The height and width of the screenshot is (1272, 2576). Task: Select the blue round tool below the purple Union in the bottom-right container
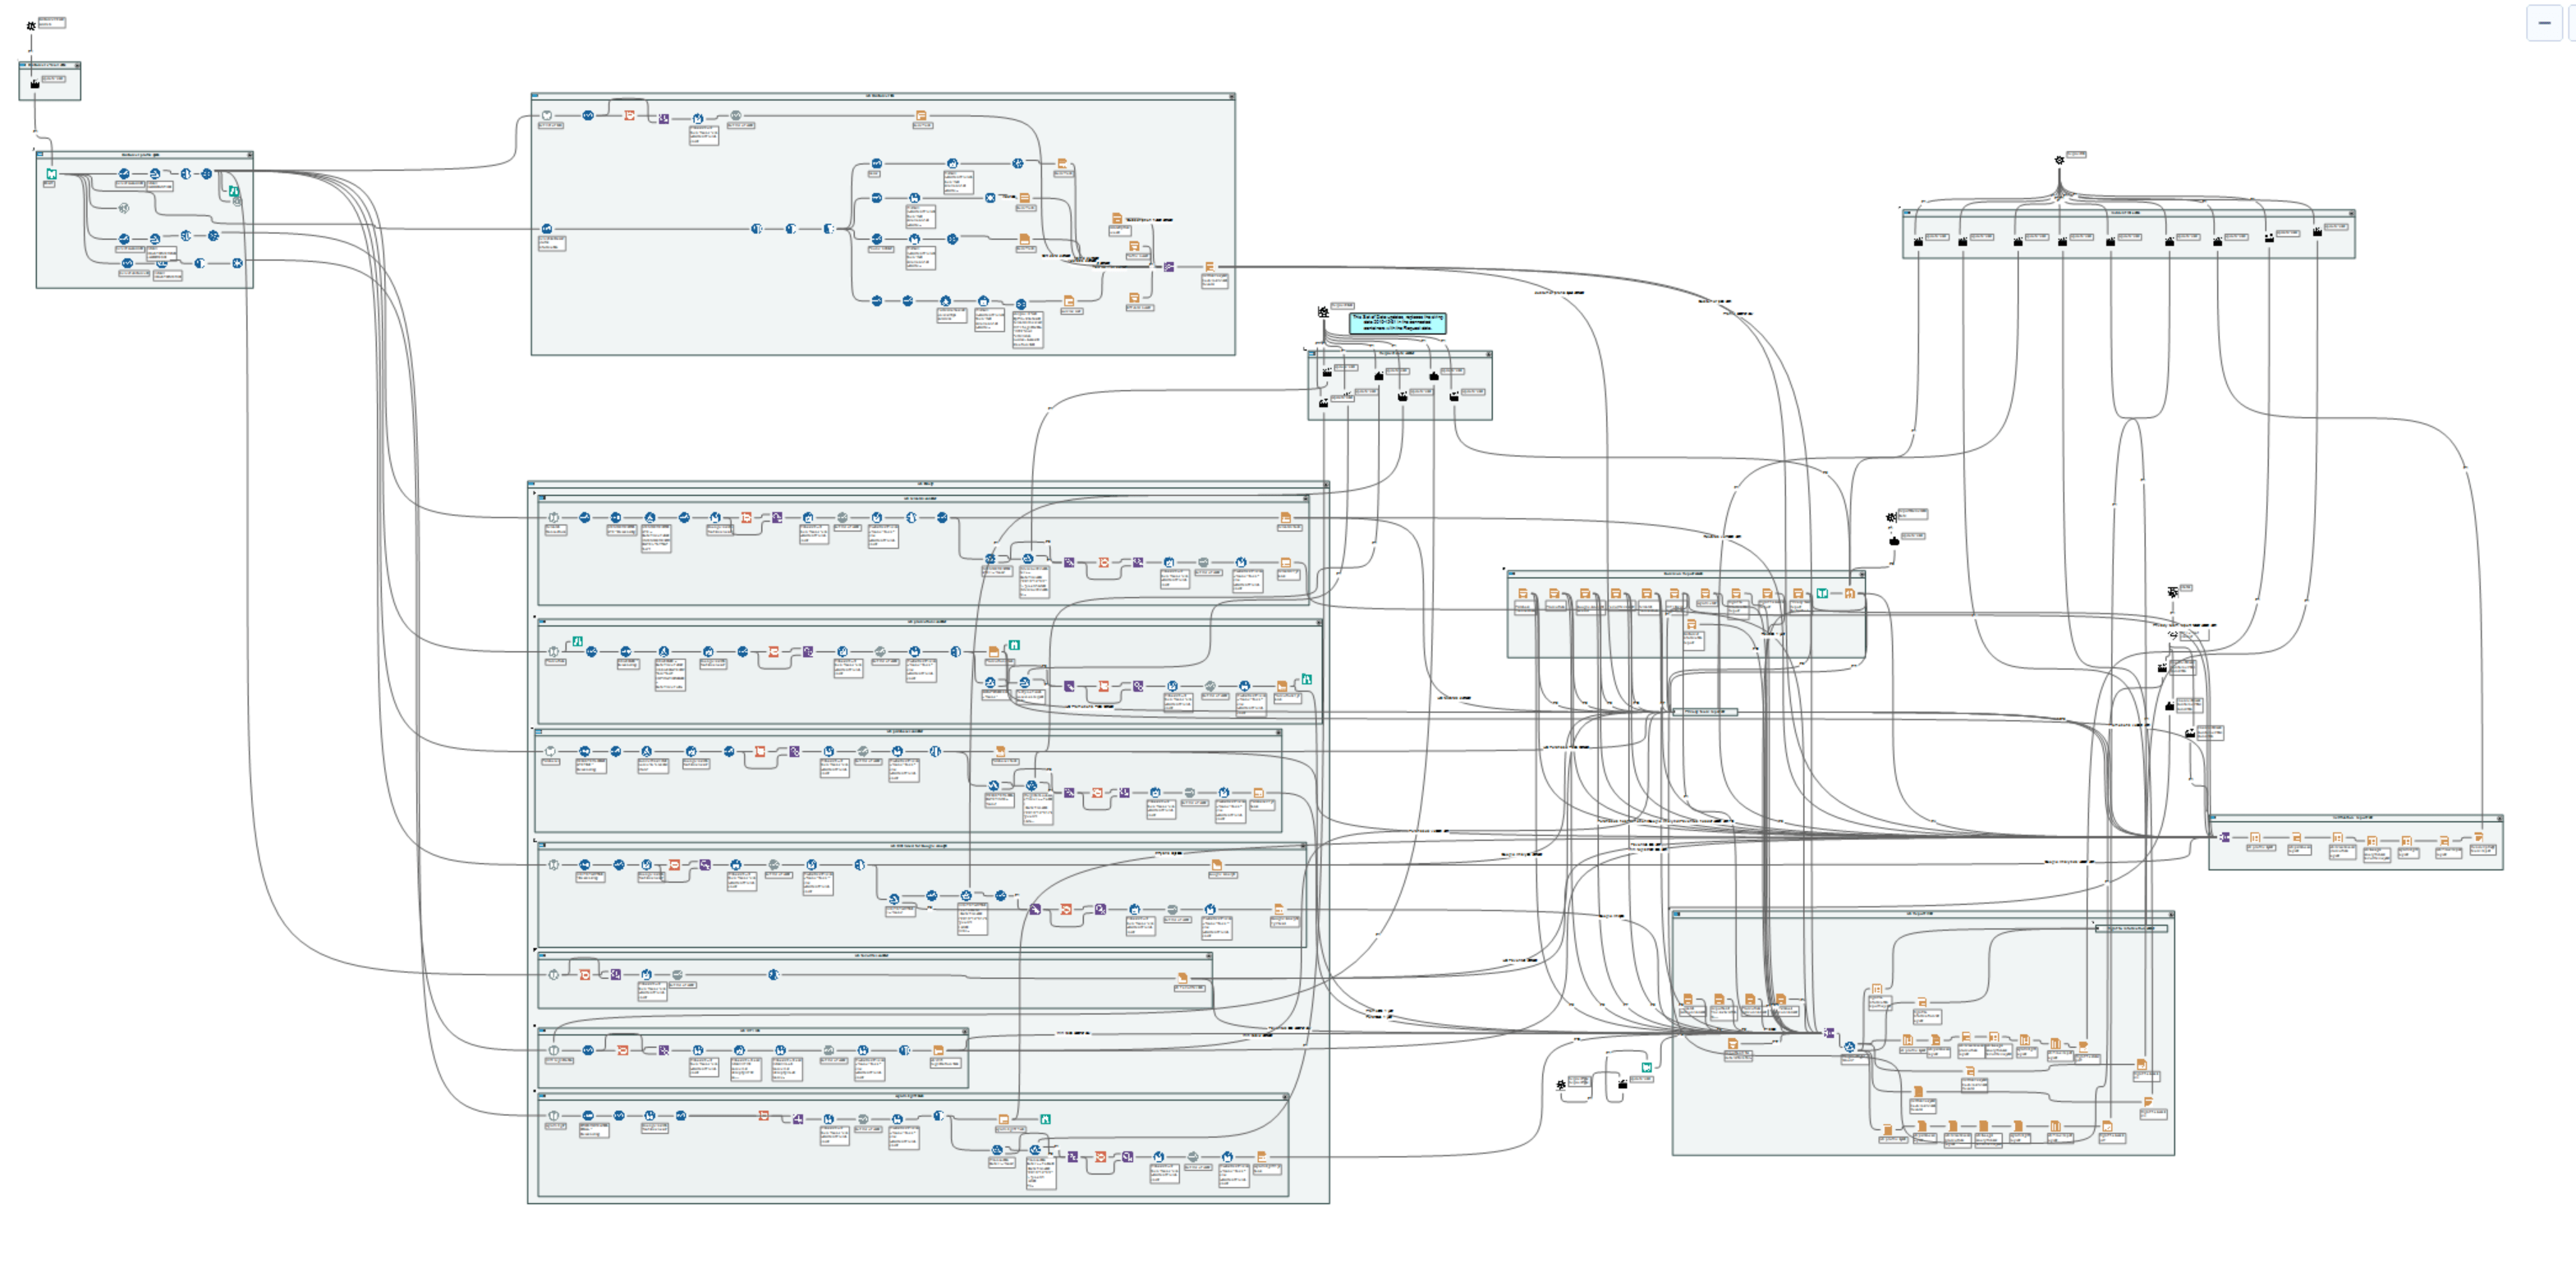point(1849,1047)
